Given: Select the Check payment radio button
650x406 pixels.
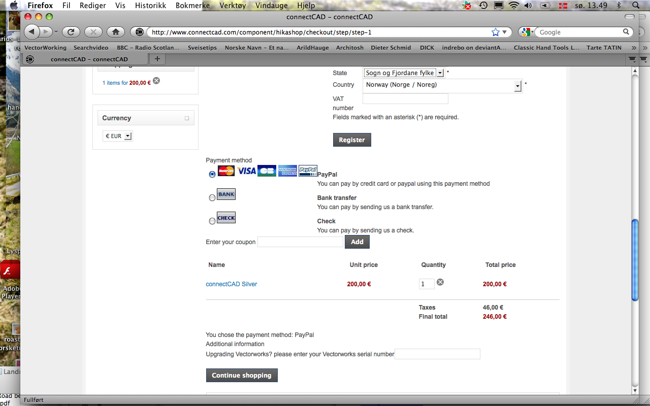Looking at the screenshot, I should click(x=212, y=221).
